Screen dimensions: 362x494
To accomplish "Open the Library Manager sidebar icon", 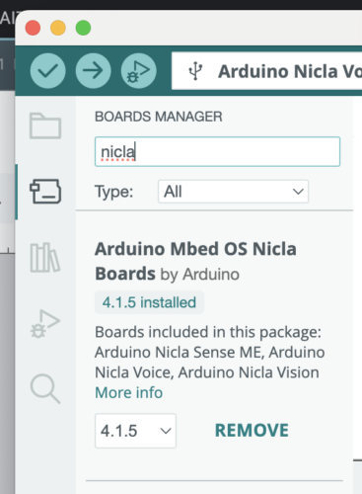I will pyautogui.click(x=45, y=258).
